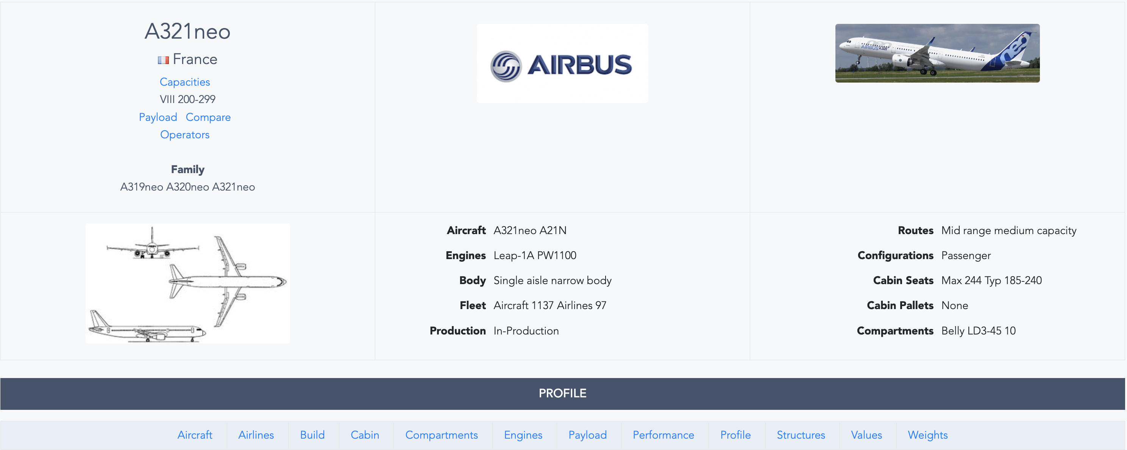Open the Weights tab
This screenshot has height=450, width=1127.
click(927, 435)
